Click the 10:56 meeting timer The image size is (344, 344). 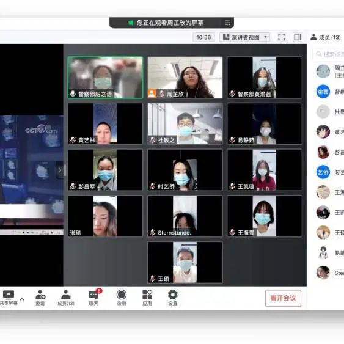203,37
